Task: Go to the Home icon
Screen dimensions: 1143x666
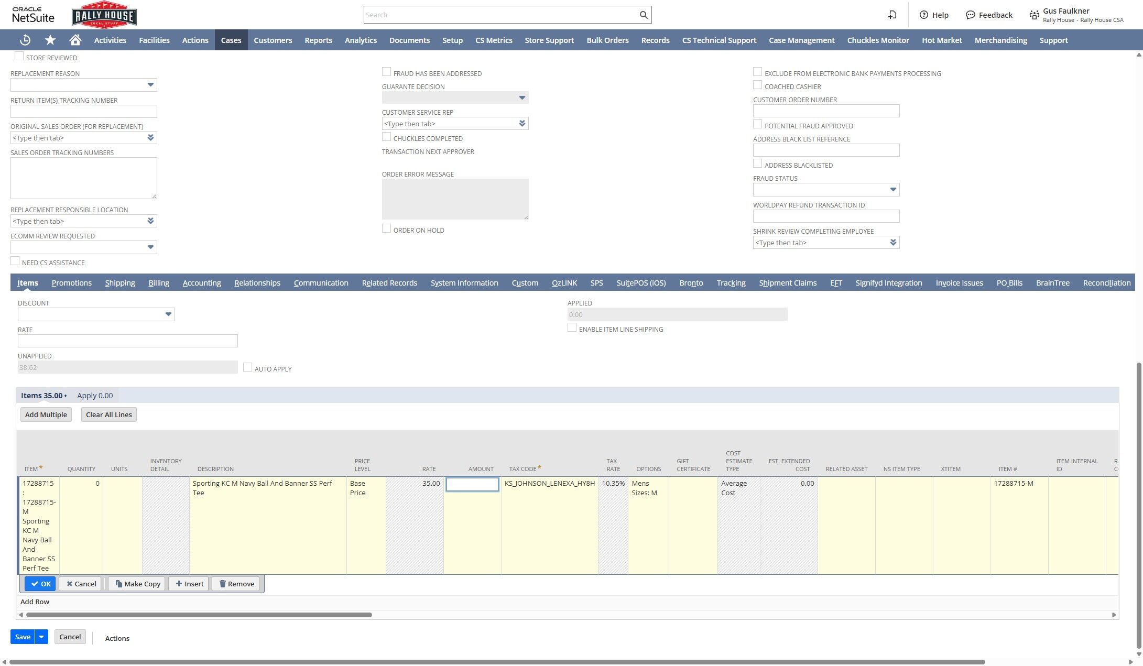Action: pos(75,40)
